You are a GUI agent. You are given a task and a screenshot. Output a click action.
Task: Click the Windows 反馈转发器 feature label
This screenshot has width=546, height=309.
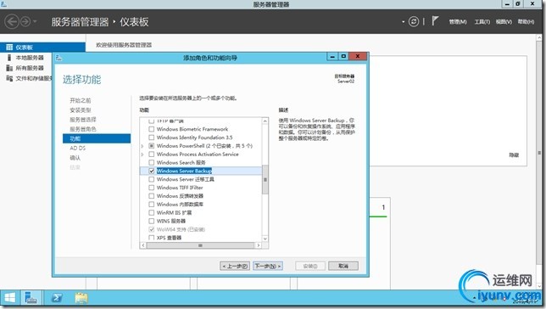180,196
